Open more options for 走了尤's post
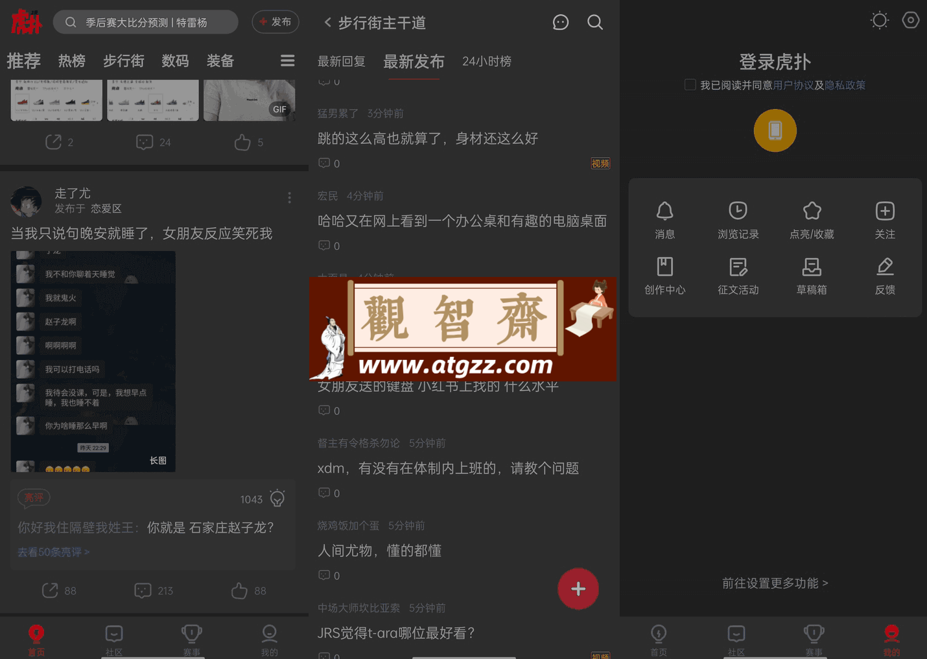 [289, 198]
